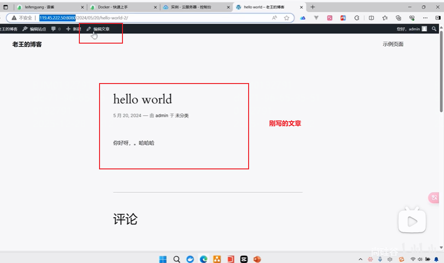
Task: Click the gray V-shaped extension icon
Action: [x=316, y=18]
